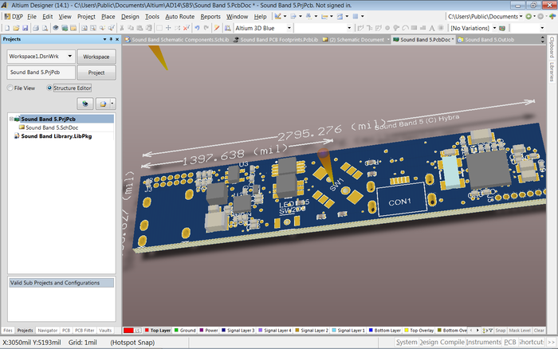
Task: Open Print Preview from the toolbar
Action: [x=45, y=28]
